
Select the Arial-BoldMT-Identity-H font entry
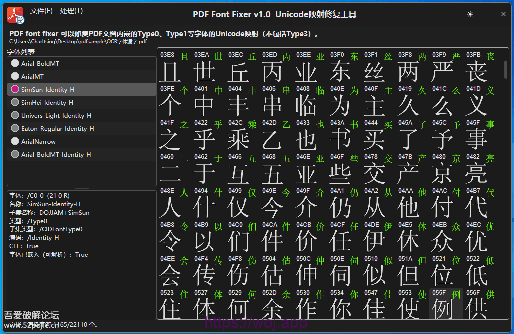click(x=56, y=154)
